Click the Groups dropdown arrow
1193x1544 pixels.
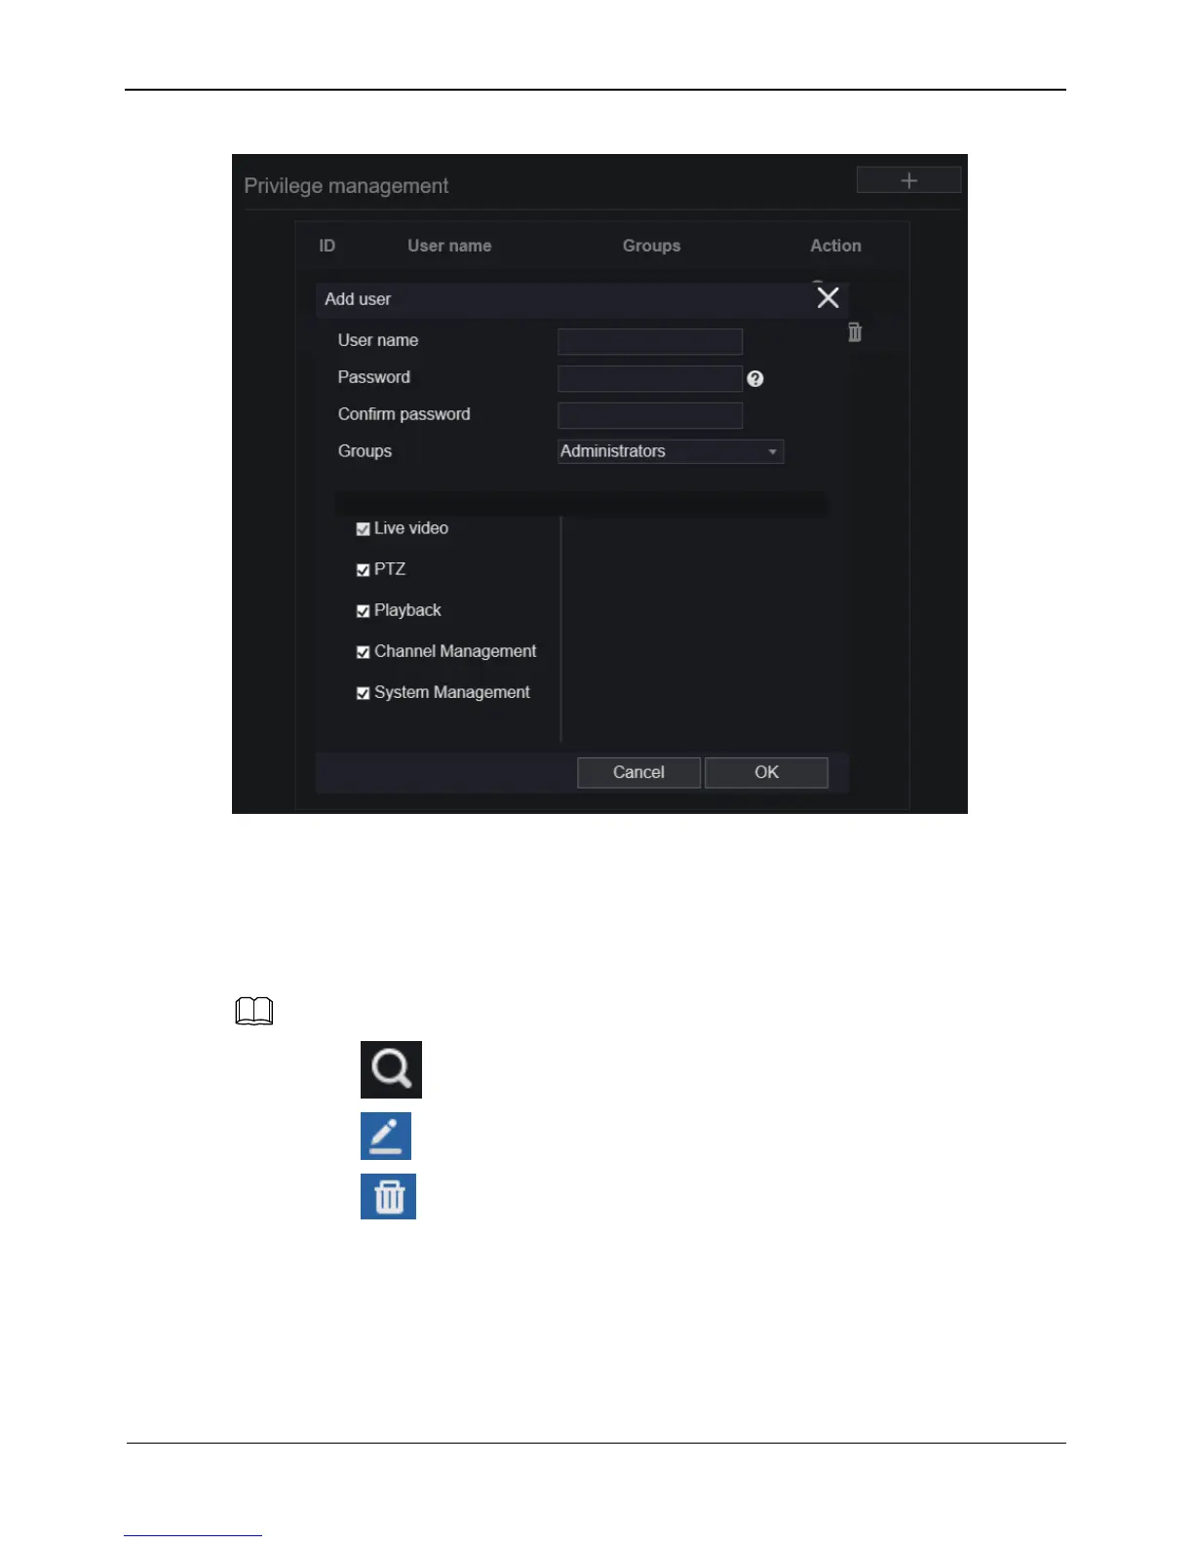772,452
